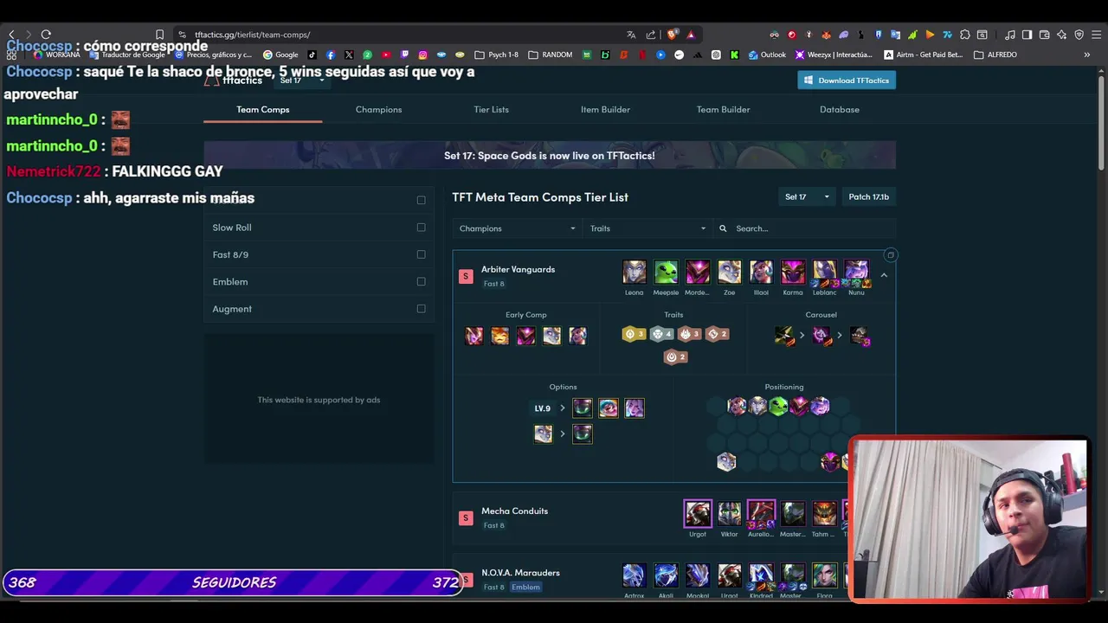Click the page translate icon in address bar
Image resolution: width=1108 pixels, height=623 pixels.
pyautogui.click(x=631, y=35)
